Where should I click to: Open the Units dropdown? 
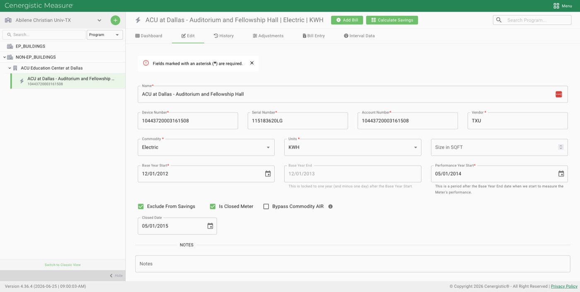[353, 147]
